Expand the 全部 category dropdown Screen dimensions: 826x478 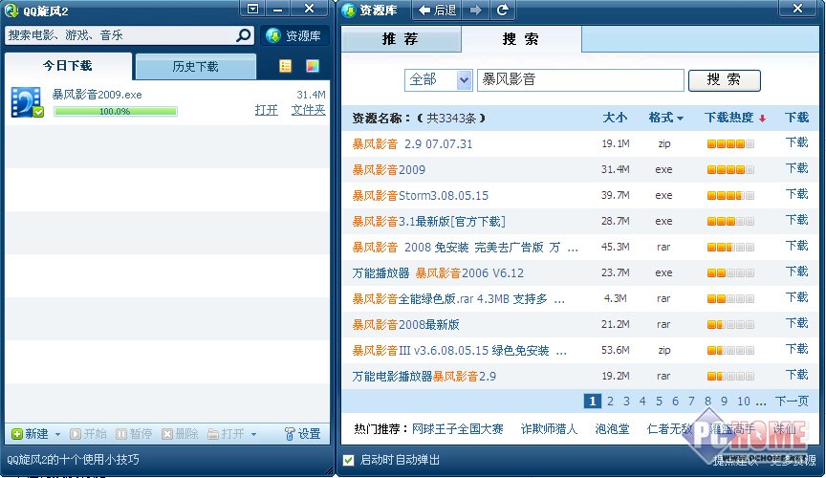click(465, 80)
